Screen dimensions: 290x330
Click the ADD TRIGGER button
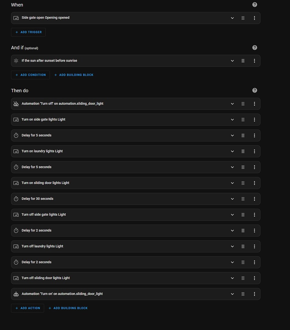(28, 32)
